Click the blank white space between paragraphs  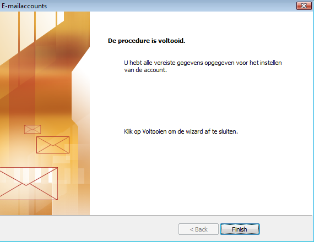(x=201, y=101)
